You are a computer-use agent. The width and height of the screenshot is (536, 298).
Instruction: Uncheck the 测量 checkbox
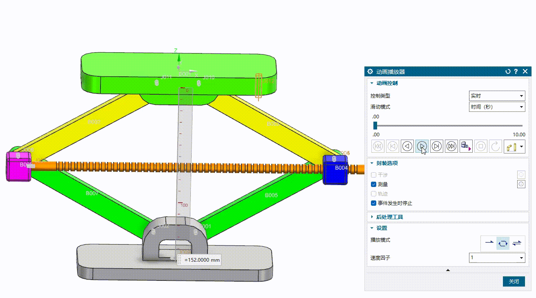click(373, 185)
